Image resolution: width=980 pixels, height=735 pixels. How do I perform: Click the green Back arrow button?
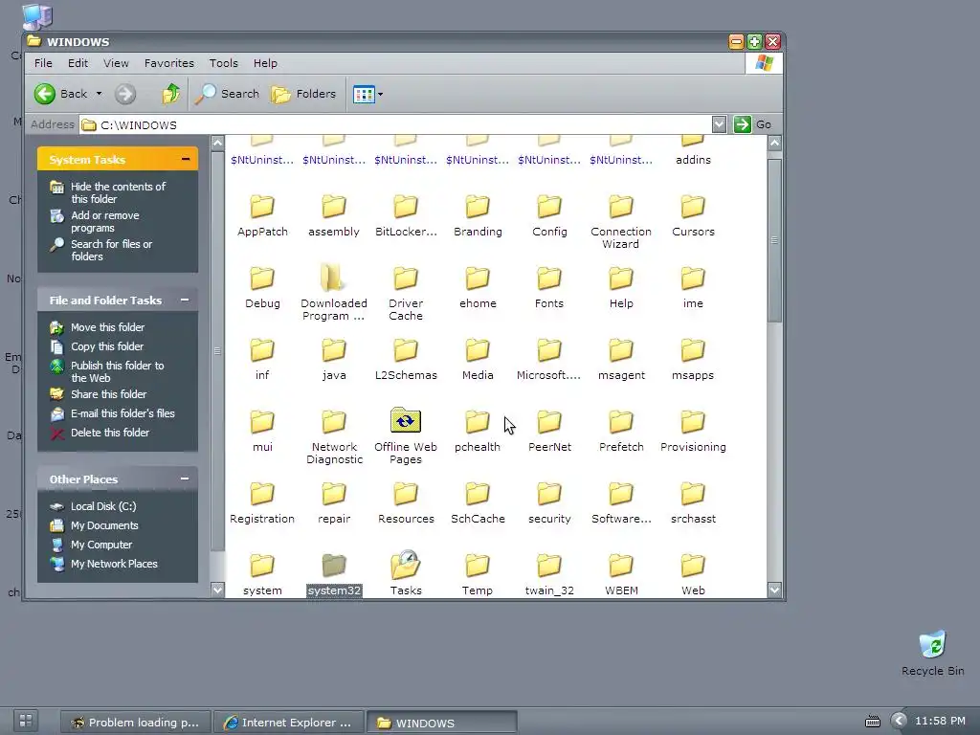[44, 95]
